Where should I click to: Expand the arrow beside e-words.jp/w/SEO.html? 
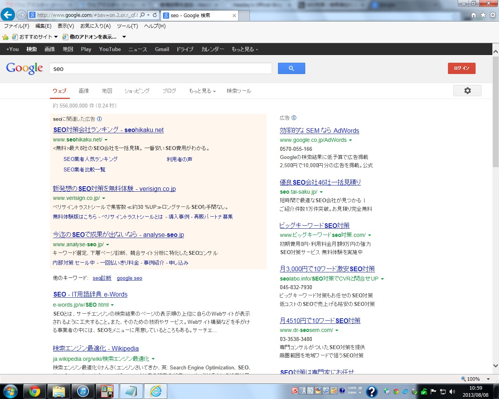(112, 305)
